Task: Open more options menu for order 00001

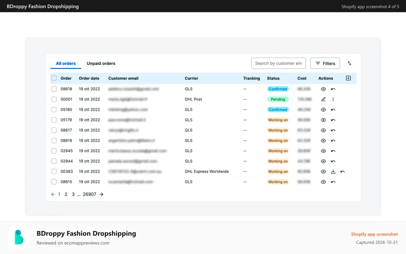Action: [333, 99]
